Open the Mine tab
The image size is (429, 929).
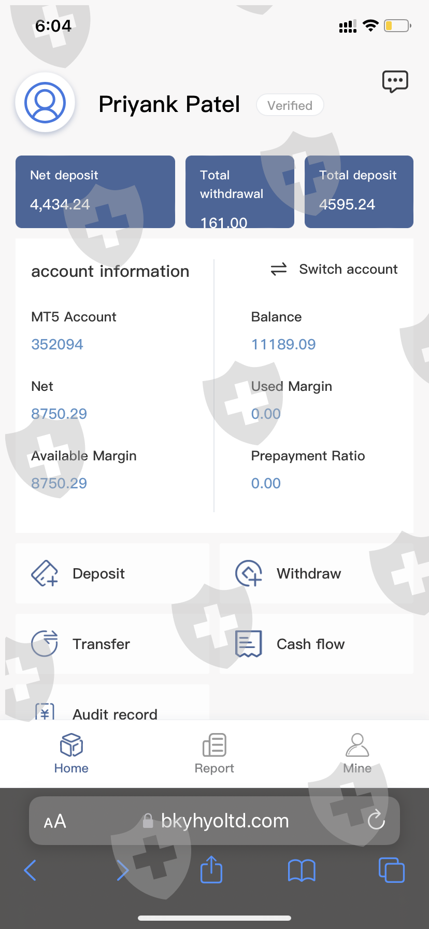(357, 753)
